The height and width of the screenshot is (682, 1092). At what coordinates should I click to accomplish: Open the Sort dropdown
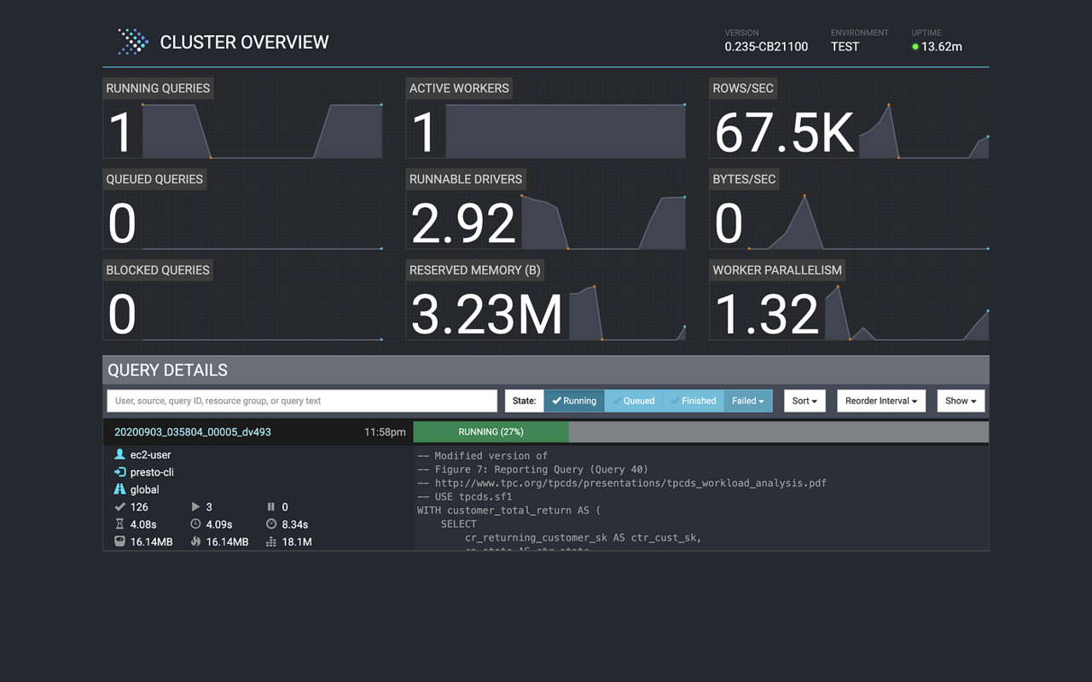[804, 401]
